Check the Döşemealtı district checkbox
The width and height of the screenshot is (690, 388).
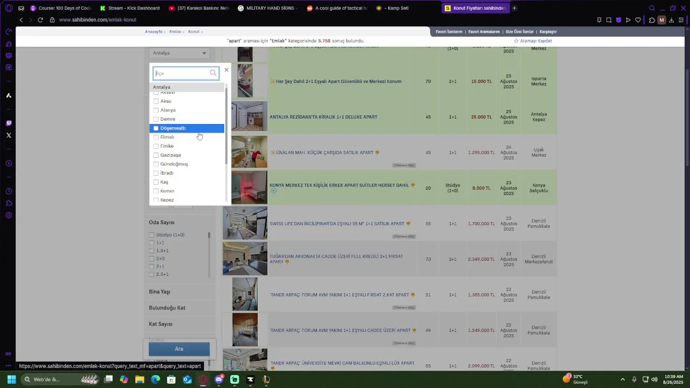(156, 128)
